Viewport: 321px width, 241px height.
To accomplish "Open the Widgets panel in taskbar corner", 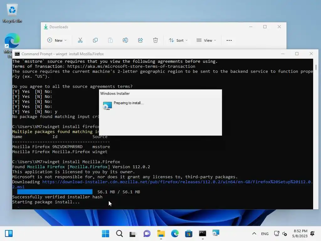I will (x=9, y=233).
